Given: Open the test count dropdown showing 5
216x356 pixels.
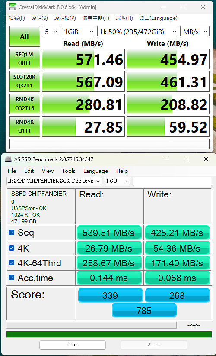Looking at the screenshot, I should [x=51, y=32].
